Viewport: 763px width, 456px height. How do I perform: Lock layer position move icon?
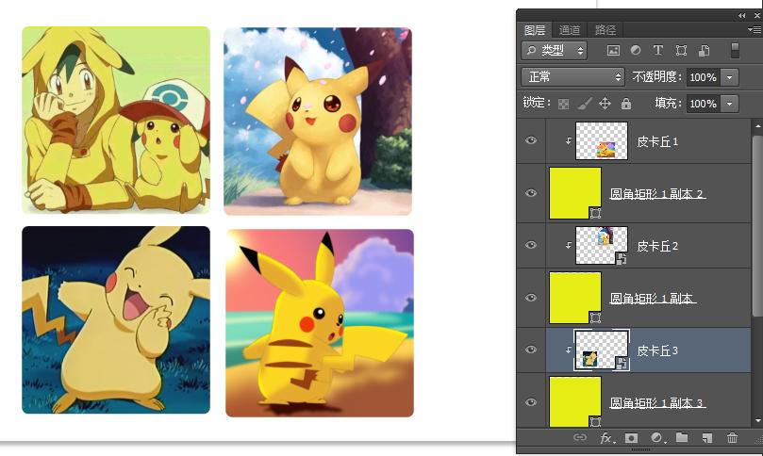pyautogui.click(x=605, y=104)
